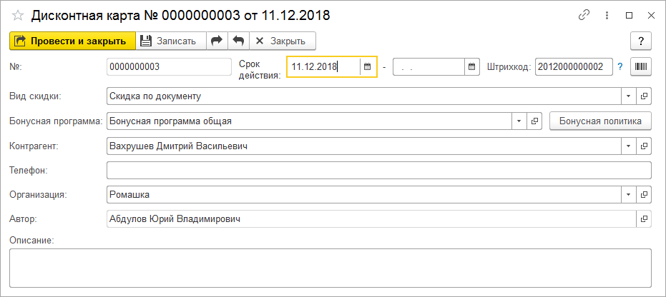Open the Контрагент record with its open icon

click(644, 146)
